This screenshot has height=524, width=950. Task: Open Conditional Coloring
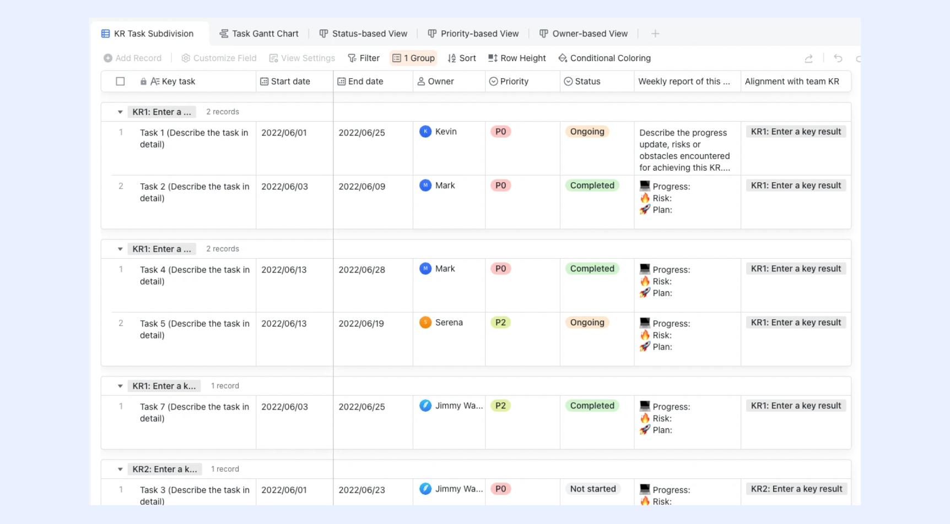604,58
